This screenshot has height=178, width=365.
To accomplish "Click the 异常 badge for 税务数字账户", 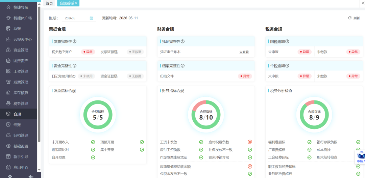I will point(88,52).
